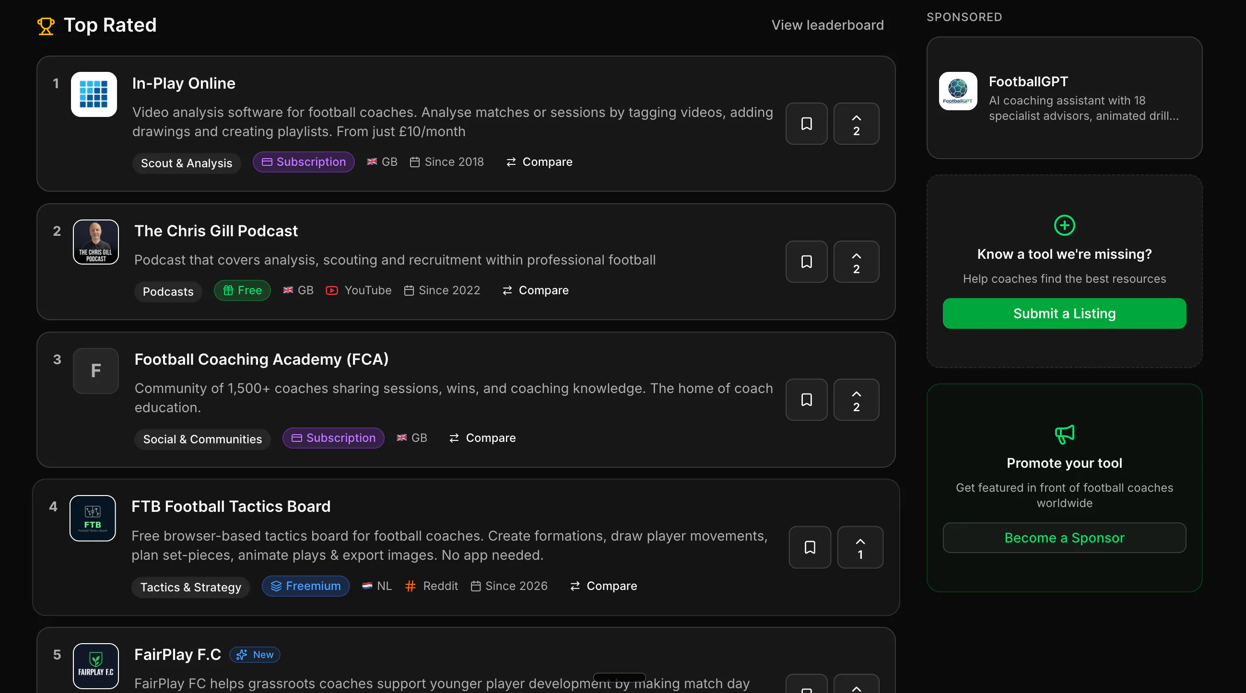Click Subscription badge on In-Play Online
Viewport: 1246px width, 693px height.
click(x=303, y=162)
